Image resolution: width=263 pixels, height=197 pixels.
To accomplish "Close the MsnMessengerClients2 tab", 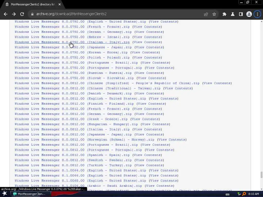I will pos(60,5).
